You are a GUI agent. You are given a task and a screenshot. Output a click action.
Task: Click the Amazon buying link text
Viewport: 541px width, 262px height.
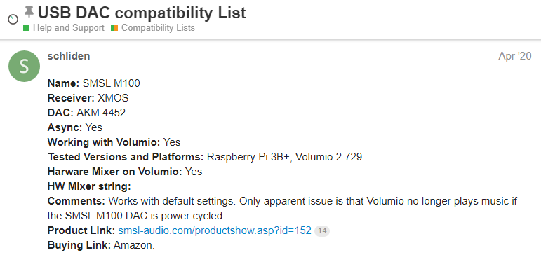134,245
